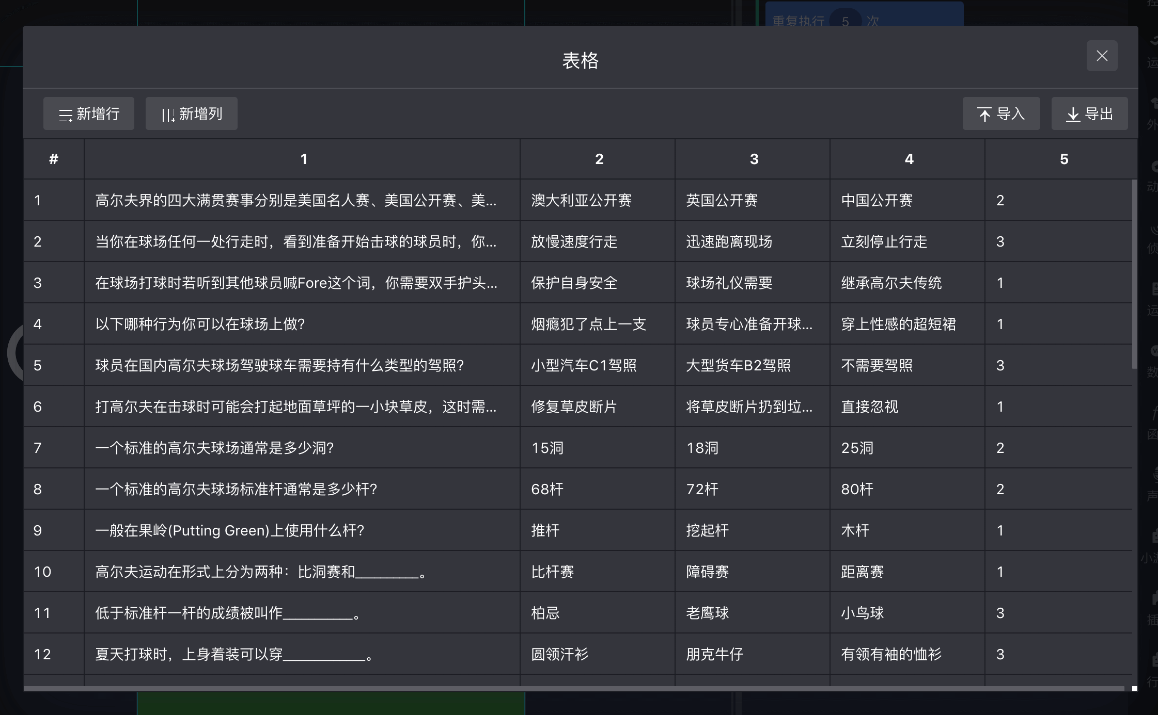Close the table dialog

[1102, 56]
